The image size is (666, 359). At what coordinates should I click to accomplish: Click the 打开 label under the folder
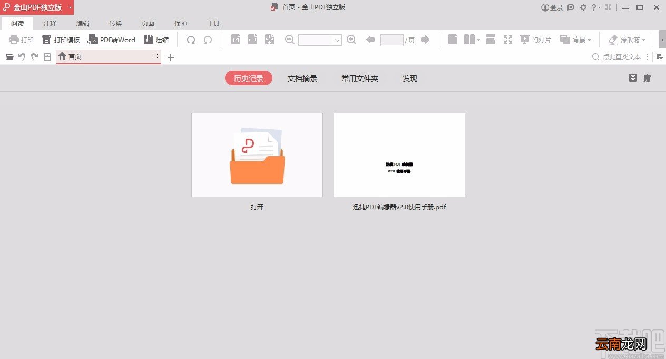pyautogui.click(x=257, y=207)
